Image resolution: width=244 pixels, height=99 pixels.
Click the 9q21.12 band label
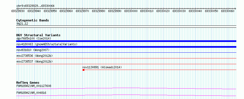point(22,24)
